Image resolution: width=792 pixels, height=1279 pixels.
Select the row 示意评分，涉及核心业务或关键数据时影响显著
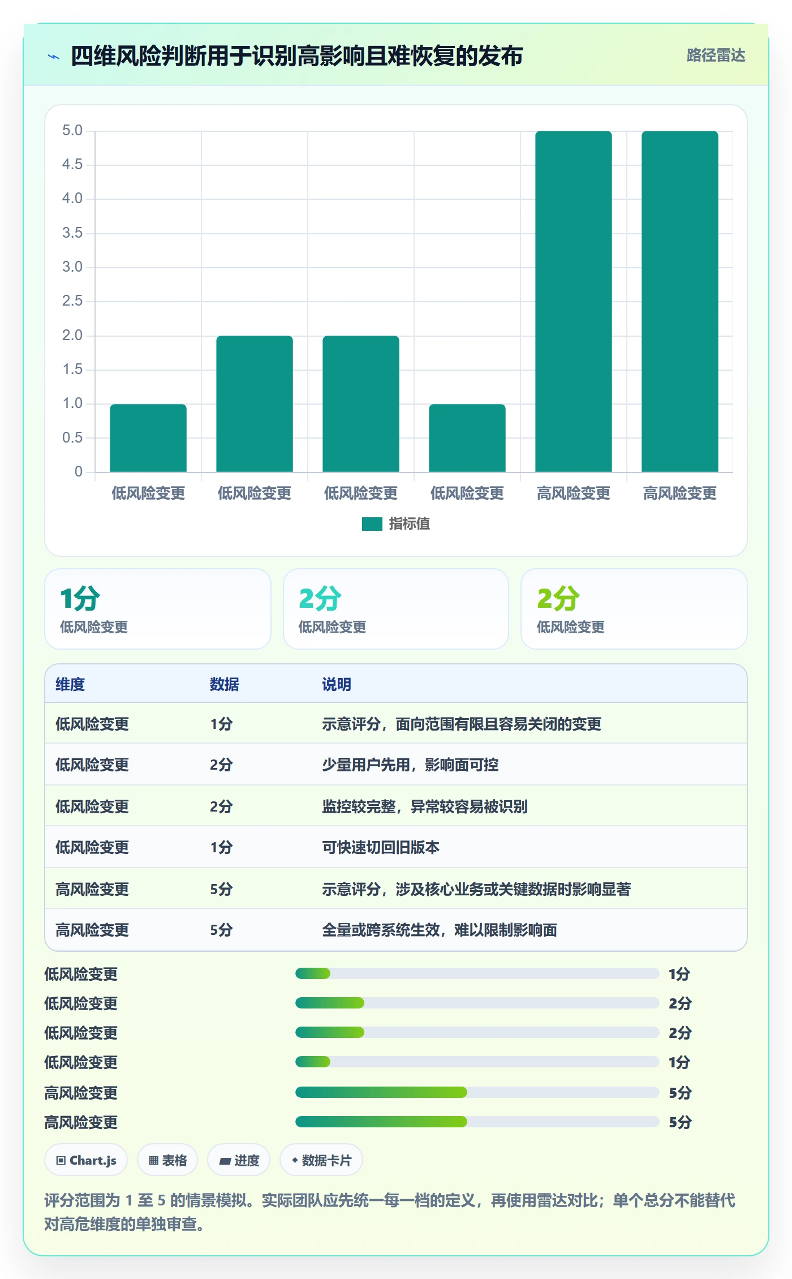396,889
